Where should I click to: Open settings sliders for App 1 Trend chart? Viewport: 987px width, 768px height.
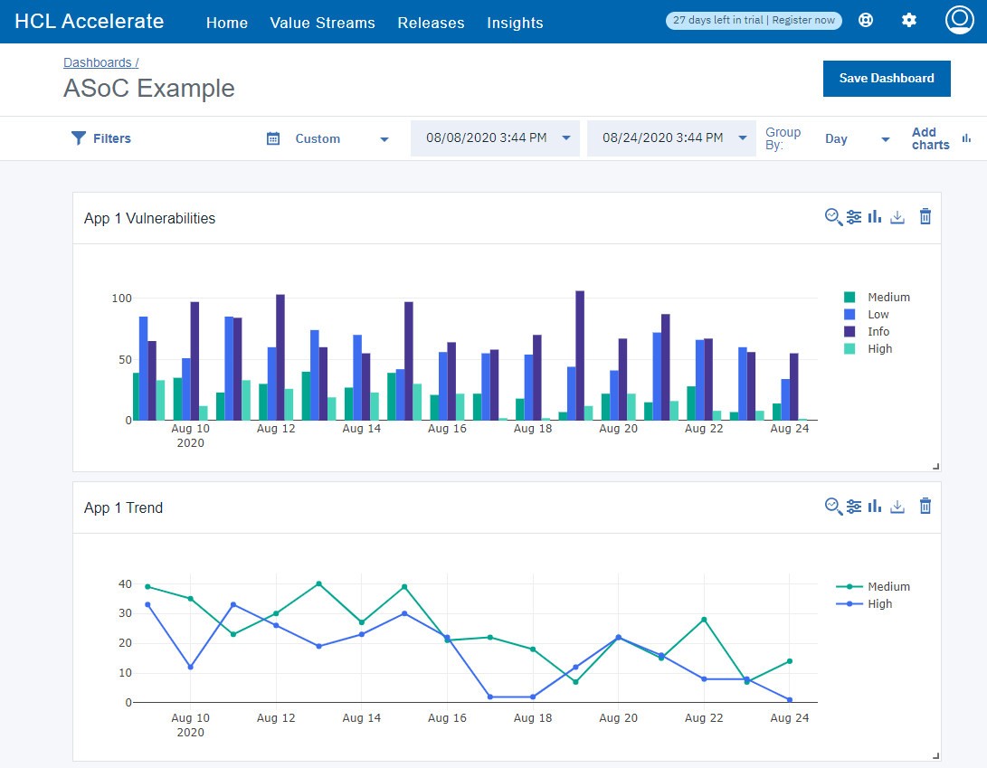[x=854, y=506]
